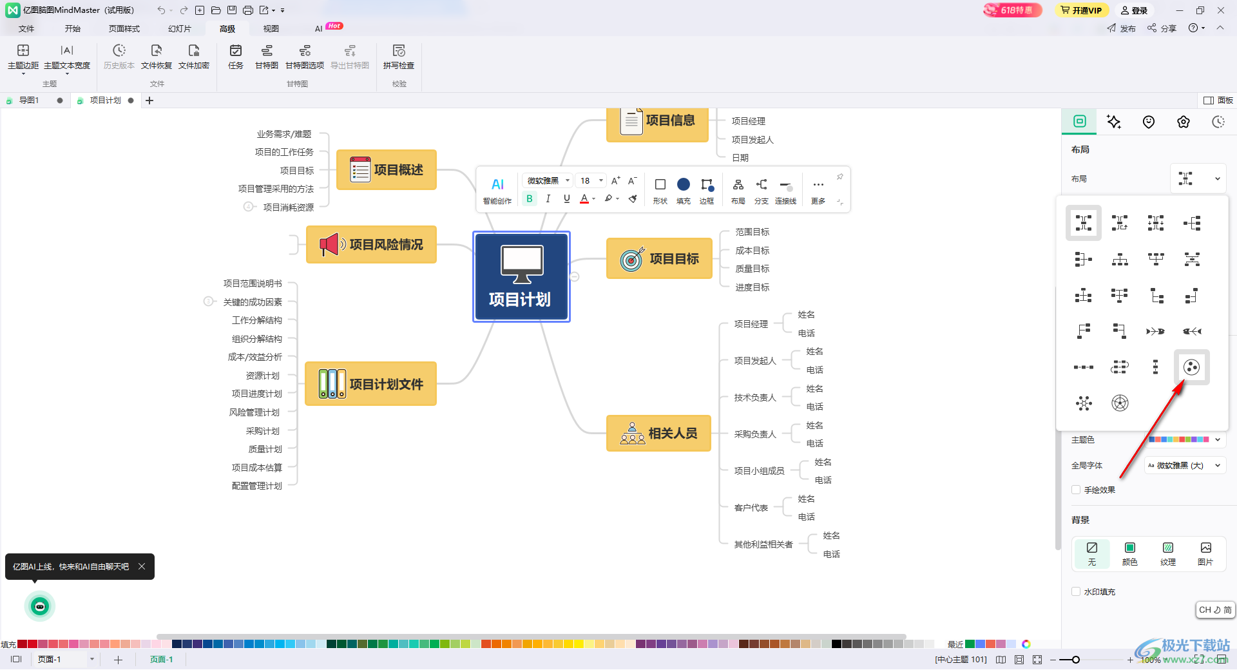The image size is (1237, 670).
Task: Open the 文件 menu
Action: pos(26,28)
